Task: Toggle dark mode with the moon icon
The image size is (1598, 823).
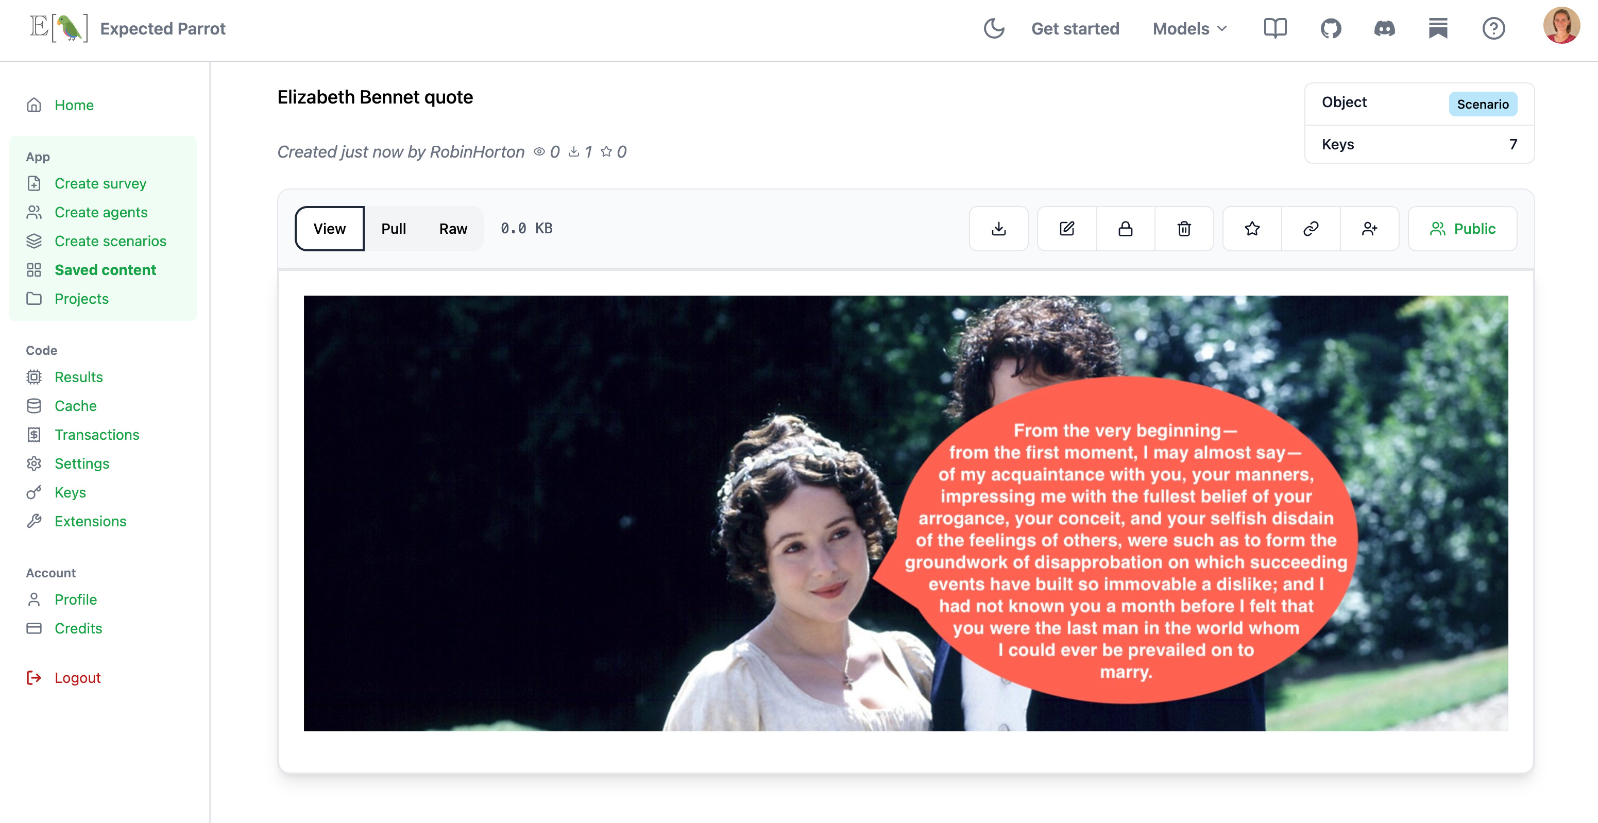Action: (x=994, y=28)
